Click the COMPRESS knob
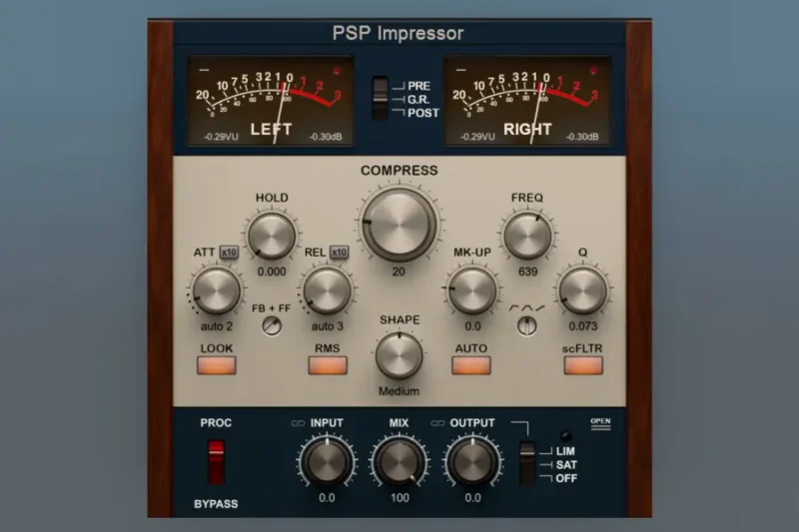Image resolution: width=799 pixels, height=532 pixels. coord(399,224)
